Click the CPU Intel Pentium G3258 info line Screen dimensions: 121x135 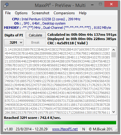click(46, 19)
